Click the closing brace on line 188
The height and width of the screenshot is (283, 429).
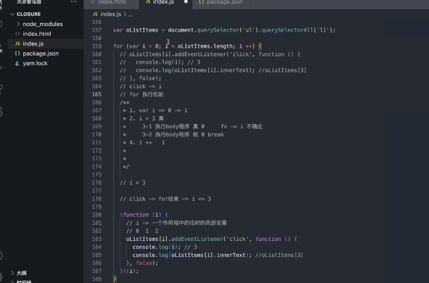[x=115, y=279]
